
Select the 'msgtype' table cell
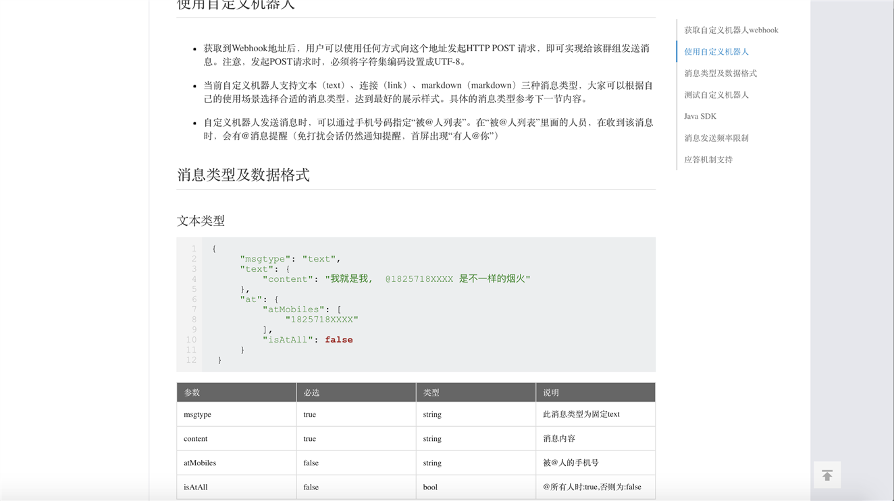click(236, 415)
